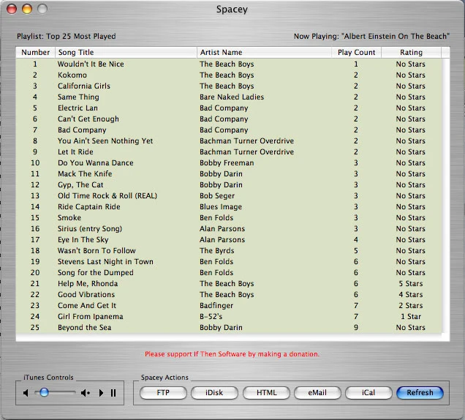This screenshot has width=465, height=420.
Task: Select the song "Song for the Dumped"
Action: pyautogui.click(x=96, y=273)
